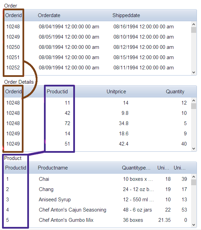Click the Order table scroll up arrow

194,24
